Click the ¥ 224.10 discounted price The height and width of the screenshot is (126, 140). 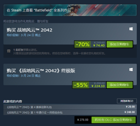click(x=98, y=86)
